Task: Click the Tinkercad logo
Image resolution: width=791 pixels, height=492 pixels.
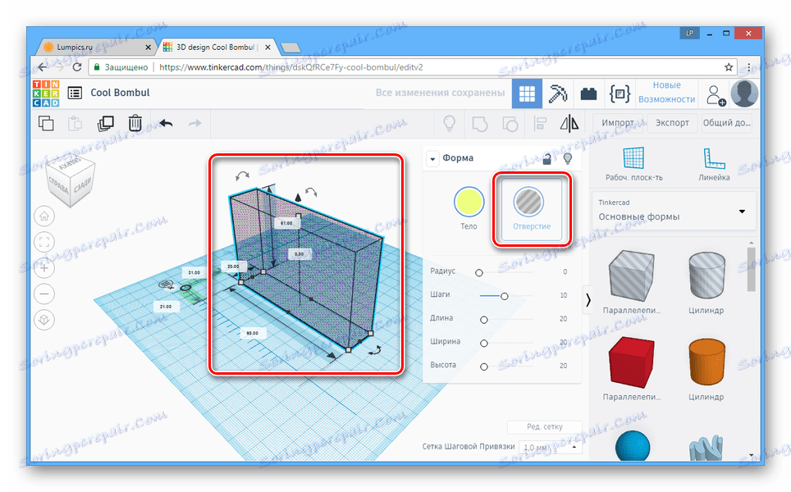Action: pos(46,93)
